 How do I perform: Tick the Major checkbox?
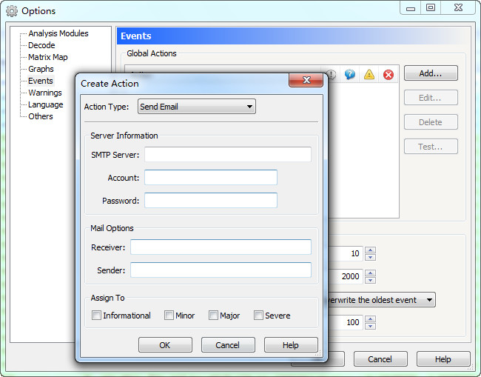[x=213, y=316]
